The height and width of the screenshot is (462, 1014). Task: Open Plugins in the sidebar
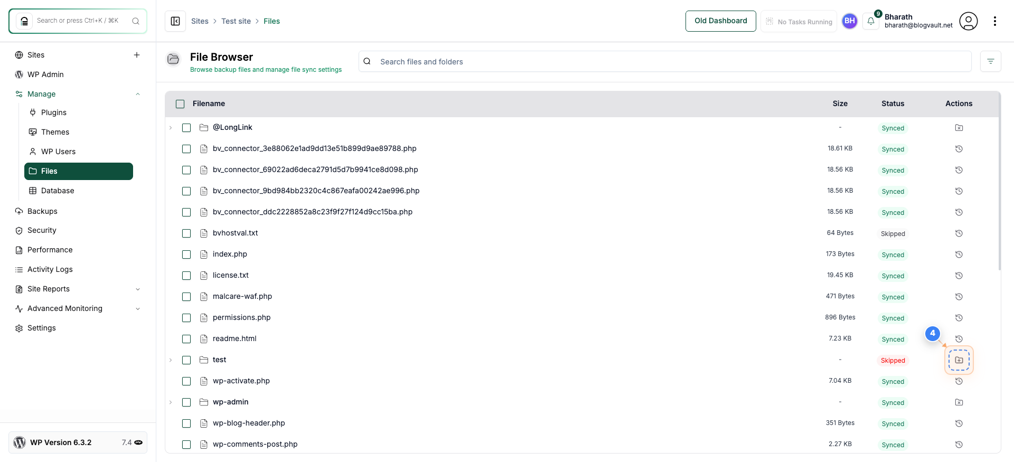pos(79,112)
